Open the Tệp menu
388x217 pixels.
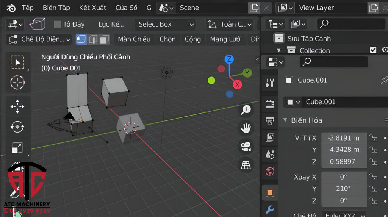(28, 8)
